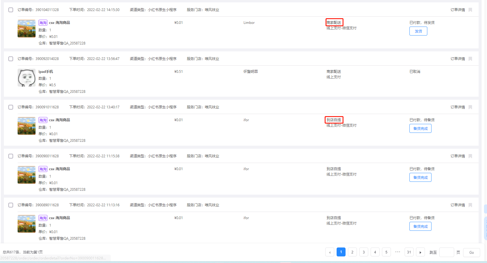The width and height of the screenshot is (487, 263).
Task: Click flag icon for order 390104011328
Action: coord(470,10)
